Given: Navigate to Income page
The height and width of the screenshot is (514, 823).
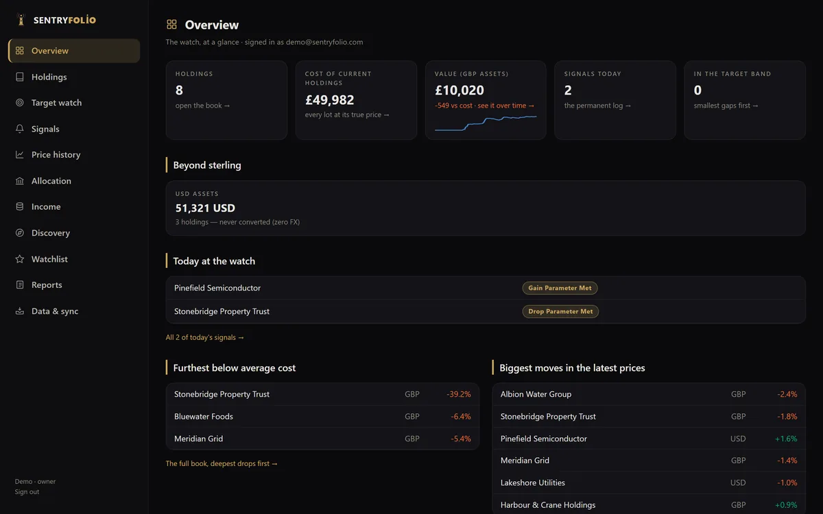Looking at the screenshot, I should click(x=74, y=207).
